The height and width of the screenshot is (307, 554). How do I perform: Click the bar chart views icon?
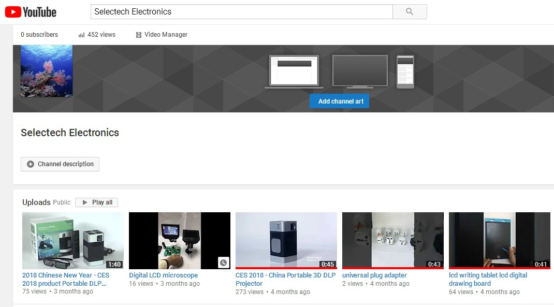point(82,35)
